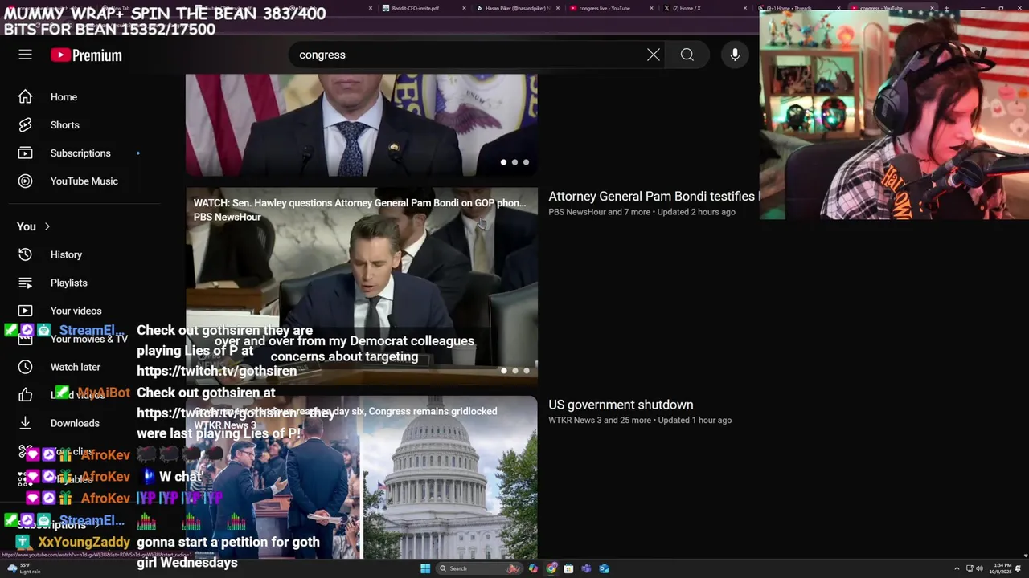
Task: Open Windows Start menu
Action: tap(425, 568)
